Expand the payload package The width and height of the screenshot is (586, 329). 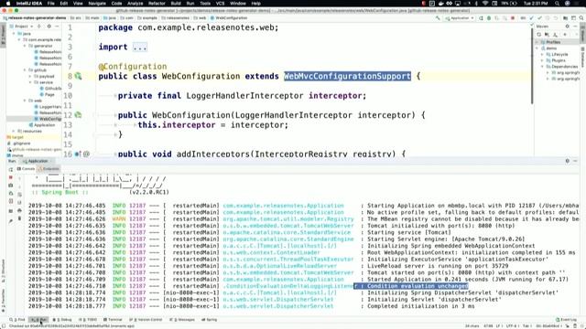pyautogui.click(x=30, y=76)
